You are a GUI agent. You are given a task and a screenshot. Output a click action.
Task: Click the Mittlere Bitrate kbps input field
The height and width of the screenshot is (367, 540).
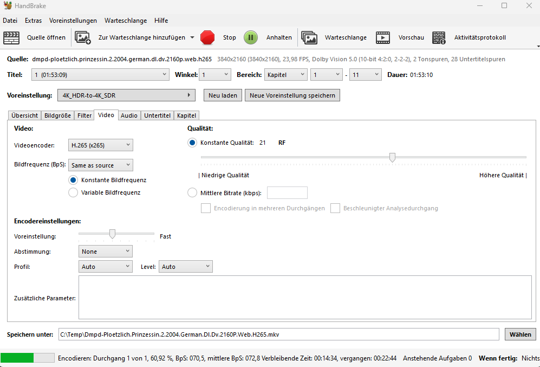(x=287, y=192)
